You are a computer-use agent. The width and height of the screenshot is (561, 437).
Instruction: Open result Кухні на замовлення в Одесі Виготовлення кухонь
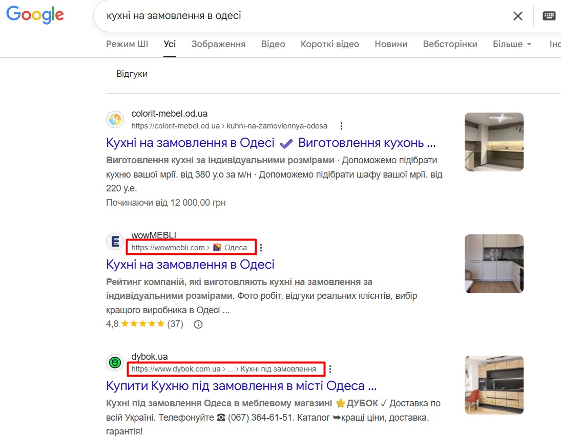click(271, 143)
